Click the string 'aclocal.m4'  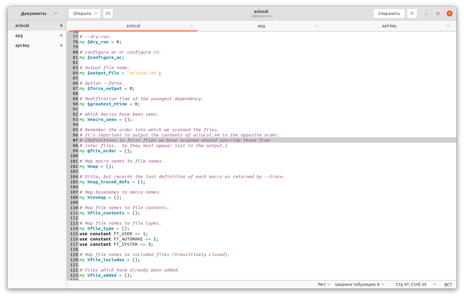tap(143, 73)
